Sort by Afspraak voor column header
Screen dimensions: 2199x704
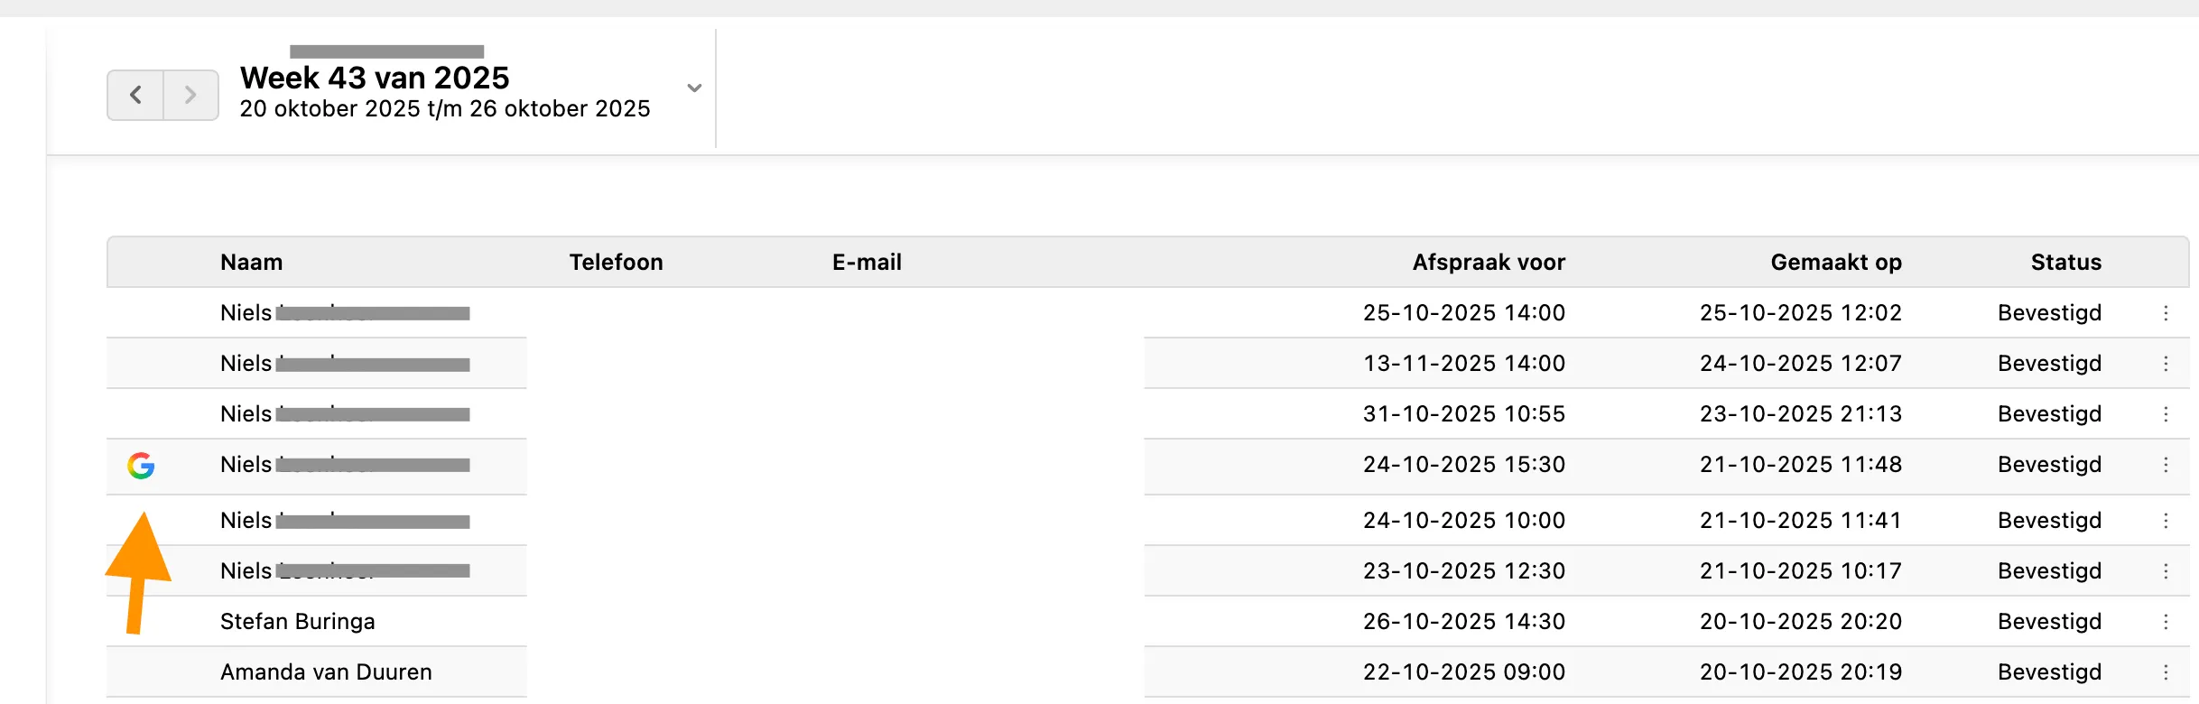click(1489, 263)
